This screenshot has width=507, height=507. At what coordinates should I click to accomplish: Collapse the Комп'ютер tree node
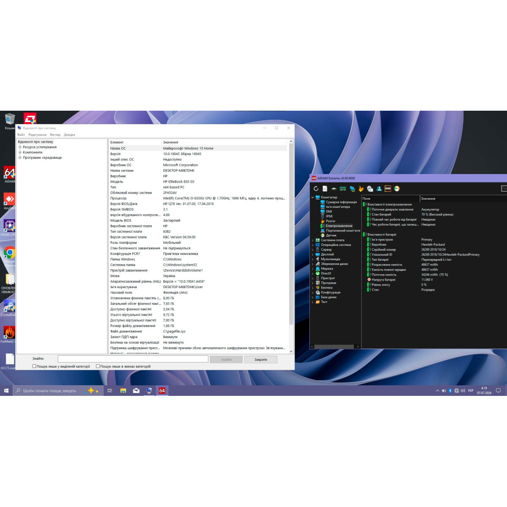[313, 197]
